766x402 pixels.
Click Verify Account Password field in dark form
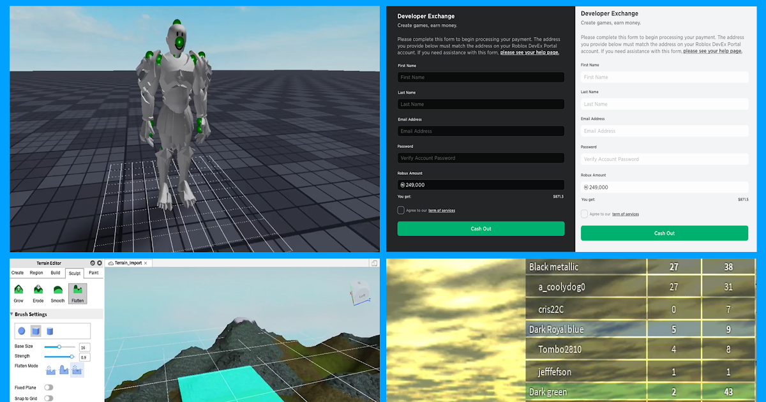point(481,158)
